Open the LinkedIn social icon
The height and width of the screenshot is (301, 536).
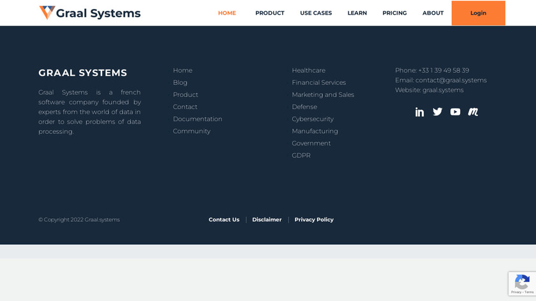click(419, 112)
